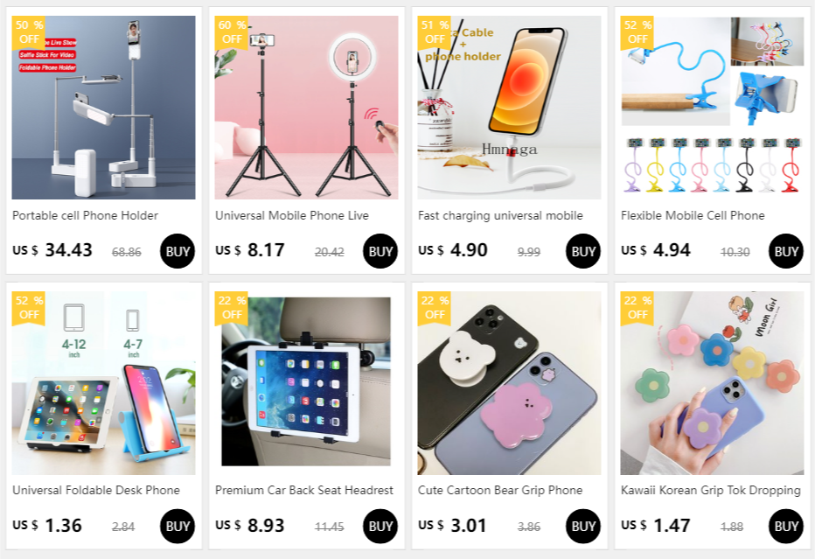Click BUY for Portable cell Phone Holder

click(x=178, y=251)
